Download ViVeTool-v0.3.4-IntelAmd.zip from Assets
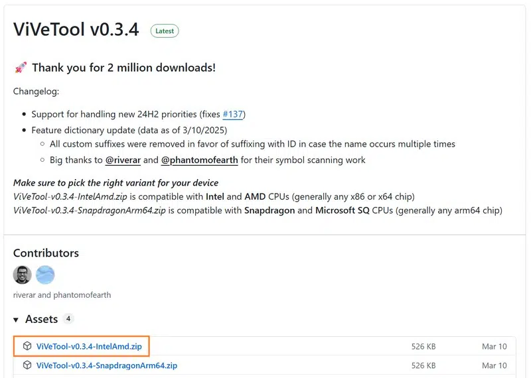 pos(89,346)
